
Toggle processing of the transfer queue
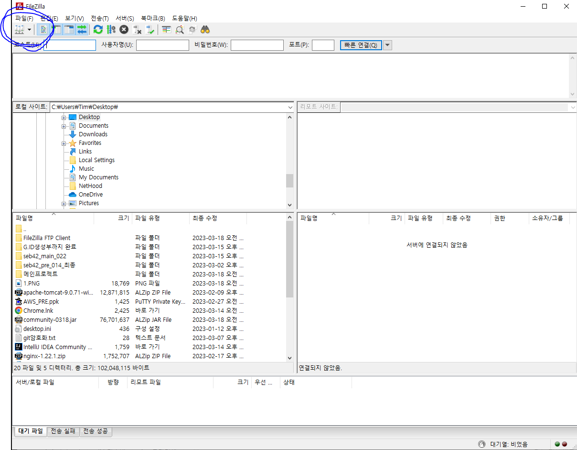pyautogui.click(x=111, y=30)
